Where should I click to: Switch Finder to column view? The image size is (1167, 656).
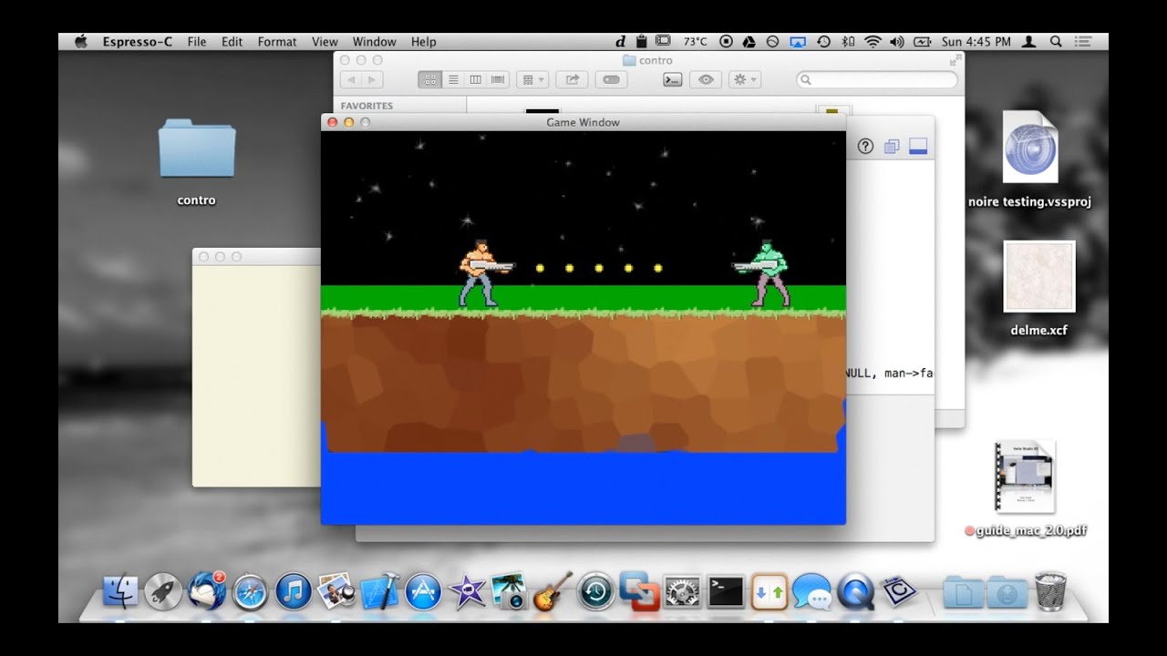475,80
